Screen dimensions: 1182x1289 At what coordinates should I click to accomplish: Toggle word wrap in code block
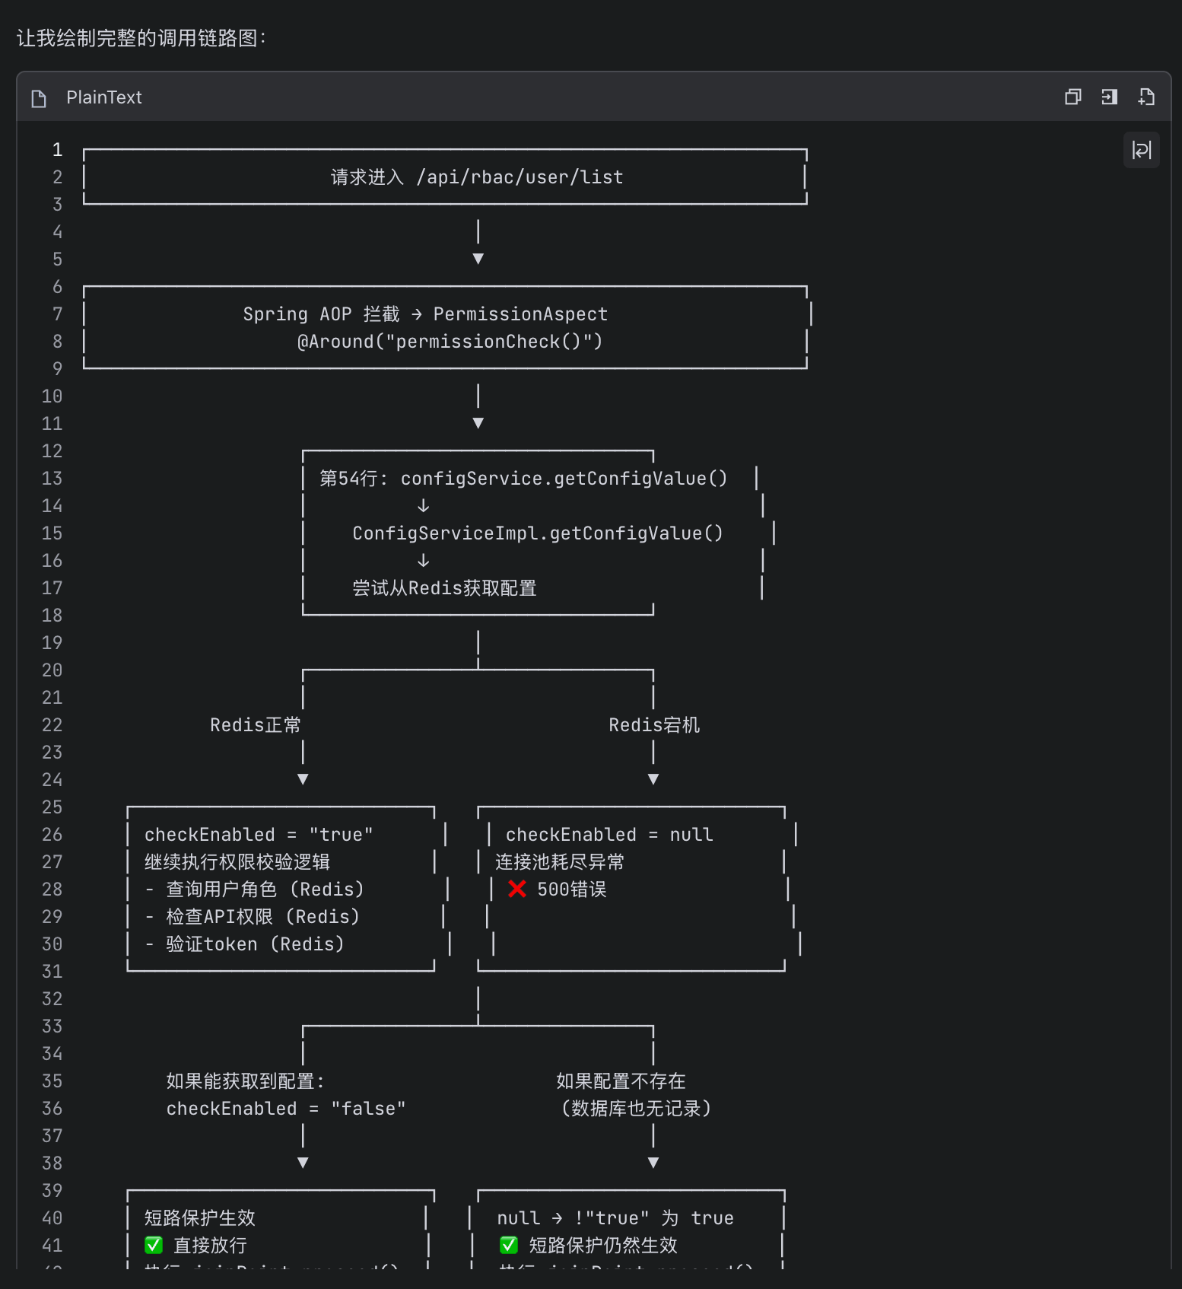(1141, 150)
